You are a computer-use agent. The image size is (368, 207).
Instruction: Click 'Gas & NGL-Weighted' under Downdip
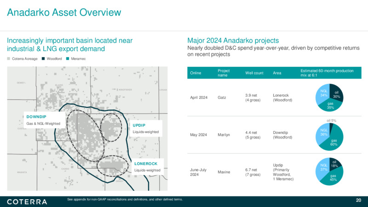(43, 123)
